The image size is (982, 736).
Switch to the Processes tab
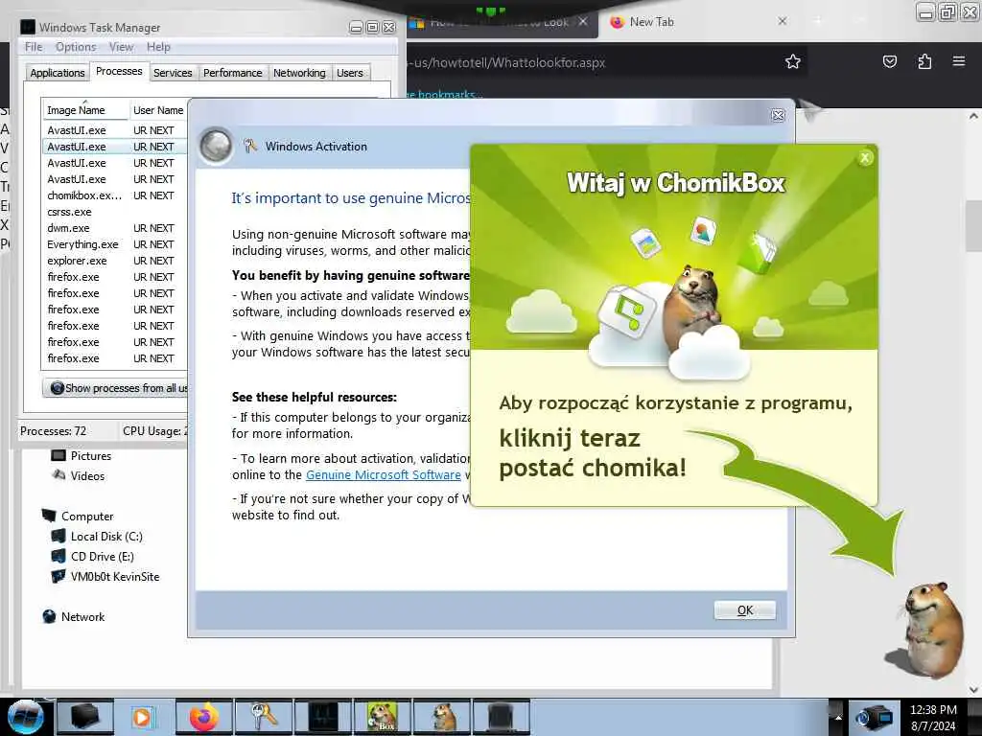119,71
